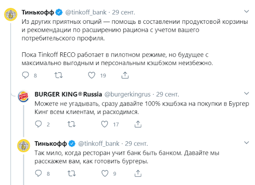The width and height of the screenshot is (255, 185).
Task: Reply to the Burger King tweet
Action: [x=39, y=124]
